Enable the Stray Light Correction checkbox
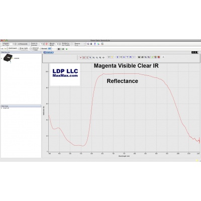This screenshot has width=201, height=201. (30, 49)
